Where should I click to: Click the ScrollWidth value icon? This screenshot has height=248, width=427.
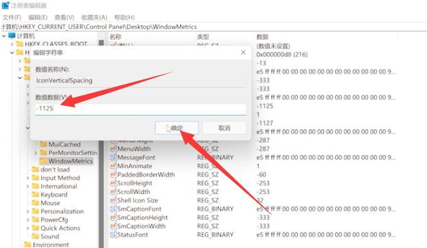coord(113,192)
